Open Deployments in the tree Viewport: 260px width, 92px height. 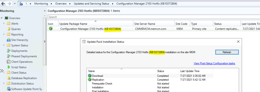pos(19,51)
